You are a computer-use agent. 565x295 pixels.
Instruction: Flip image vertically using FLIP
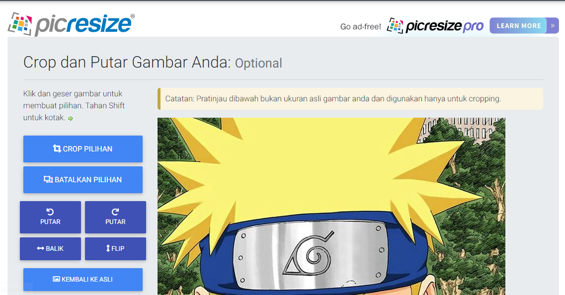pyautogui.click(x=115, y=248)
